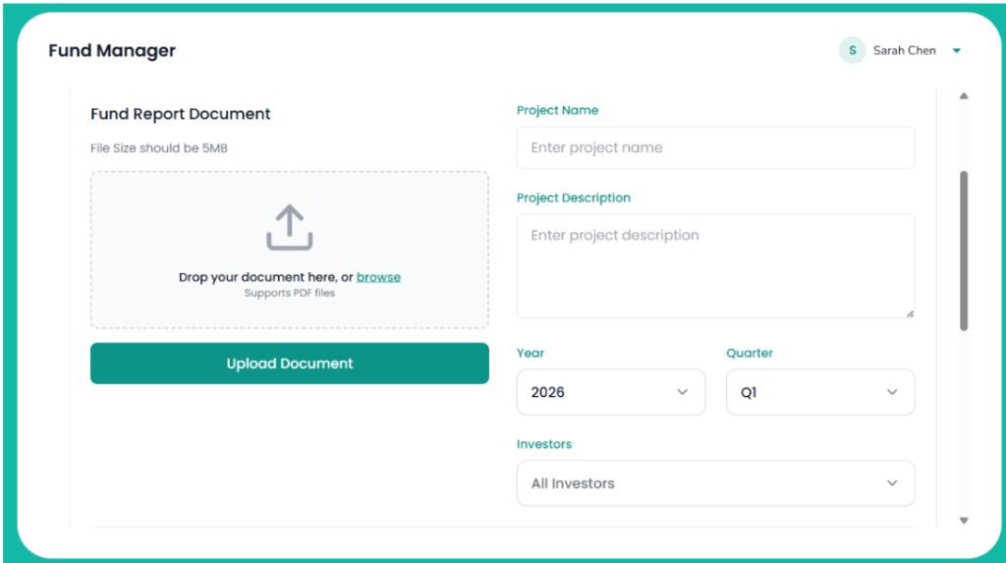Open the user menu caret beside Sarah Chen

coord(957,51)
